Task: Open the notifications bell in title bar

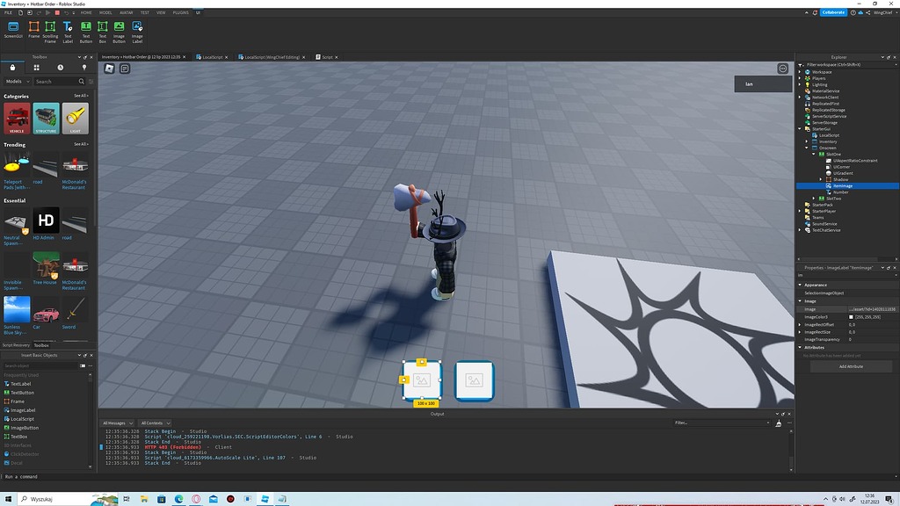Action: click(815, 12)
